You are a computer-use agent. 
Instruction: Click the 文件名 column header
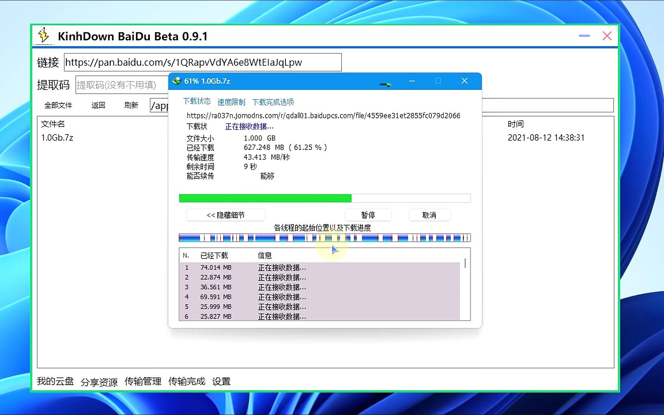click(53, 124)
